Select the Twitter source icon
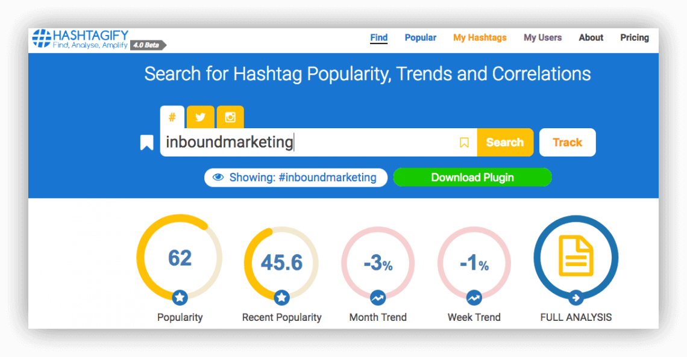This screenshot has width=687, height=357. (x=200, y=117)
